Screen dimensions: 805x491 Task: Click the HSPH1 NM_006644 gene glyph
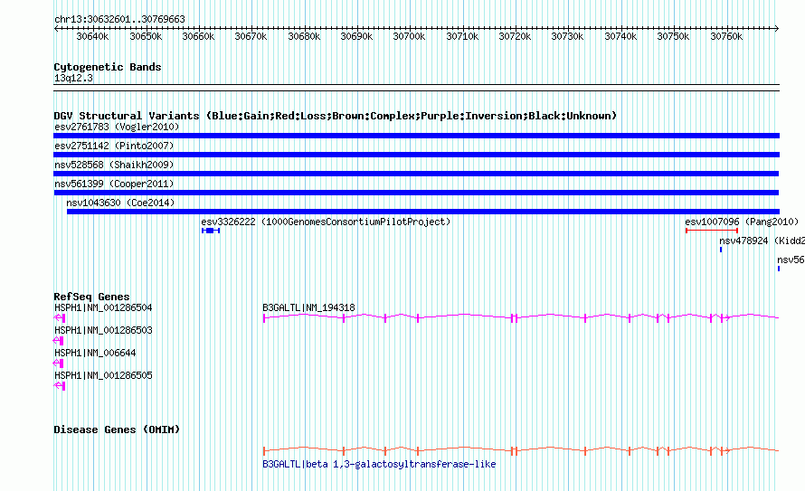[58, 364]
